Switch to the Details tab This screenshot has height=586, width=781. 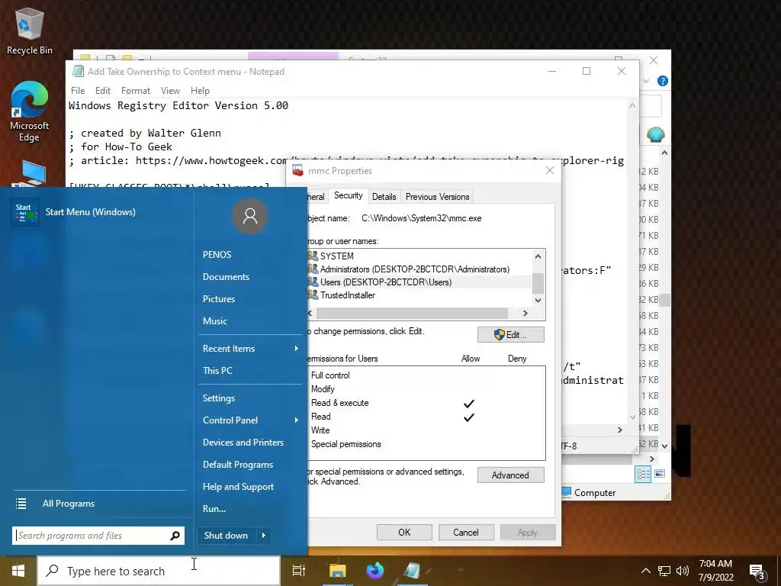click(384, 197)
